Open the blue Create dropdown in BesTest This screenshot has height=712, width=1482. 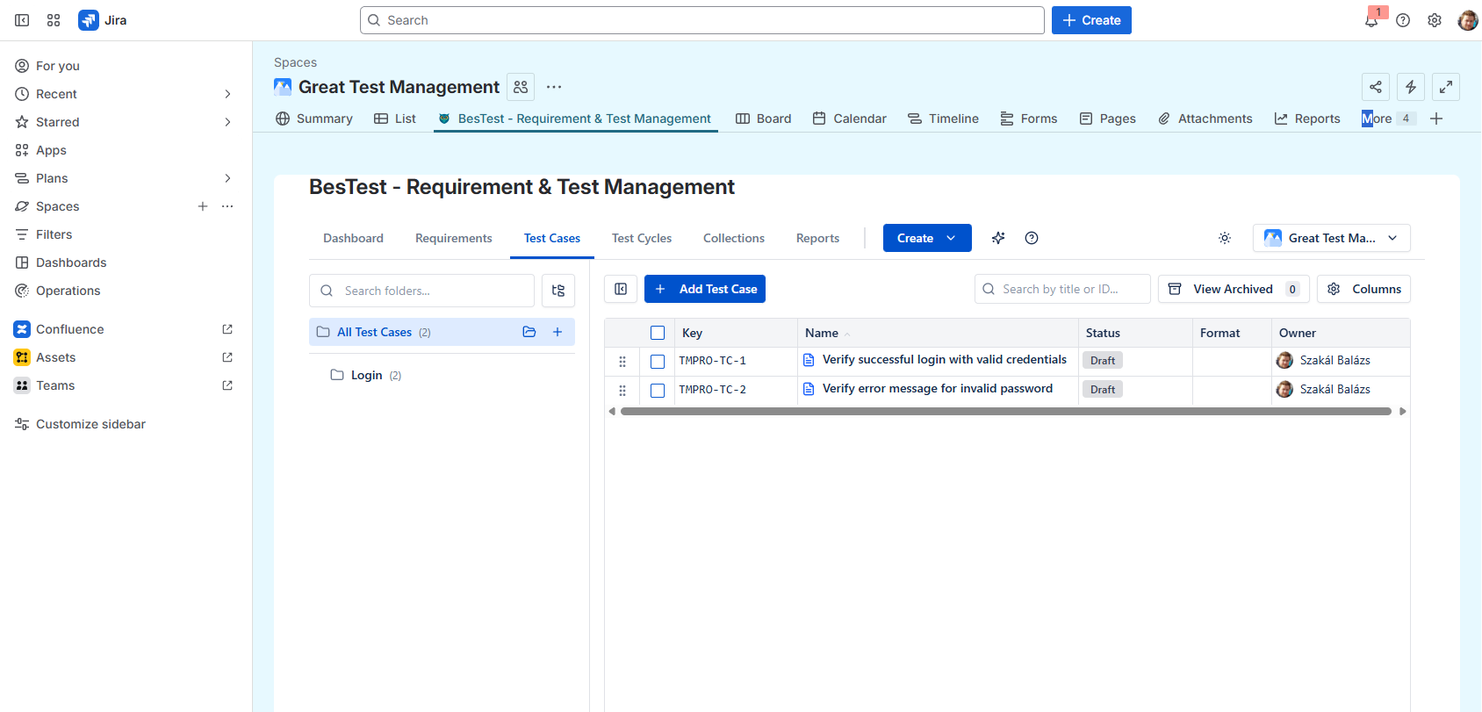pyautogui.click(x=926, y=238)
